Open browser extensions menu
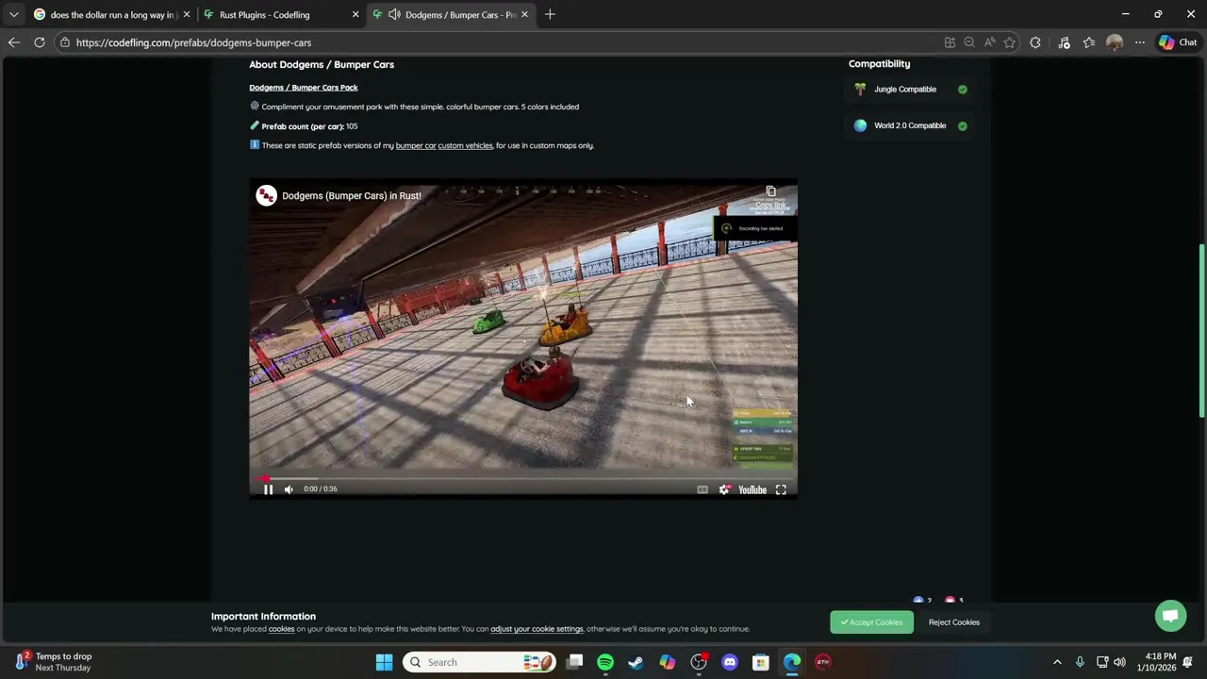 (x=1035, y=42)
